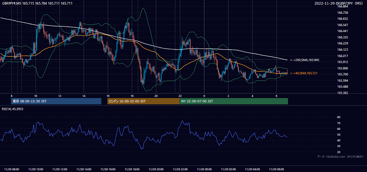This screenshot has height=172, width=367.
Task: Click price axis value 166.547
Action: [343, 25]
